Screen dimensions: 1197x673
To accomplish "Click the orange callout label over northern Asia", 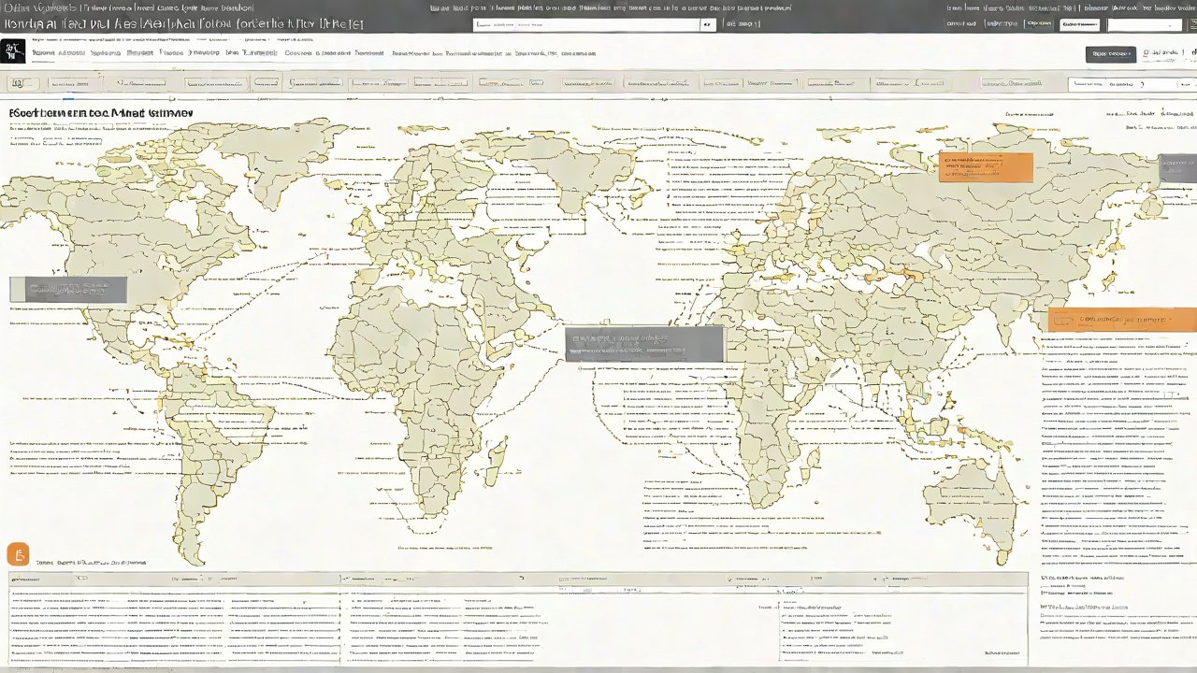I will 986,167.
